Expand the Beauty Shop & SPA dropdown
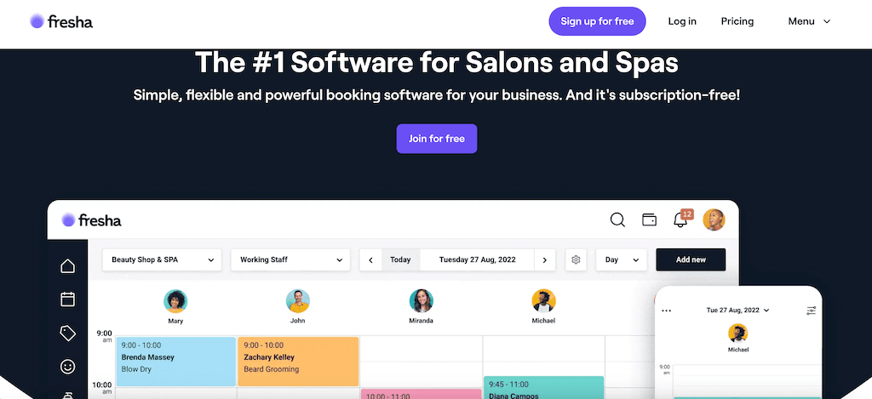The width and height of the screenshot is (872, 399). [162, 259]
